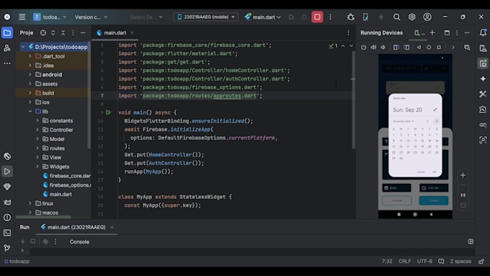This screenshot has height=276, width=490.
Task: Zoom in on the device mirror with plus
Action: click(463, 175)
